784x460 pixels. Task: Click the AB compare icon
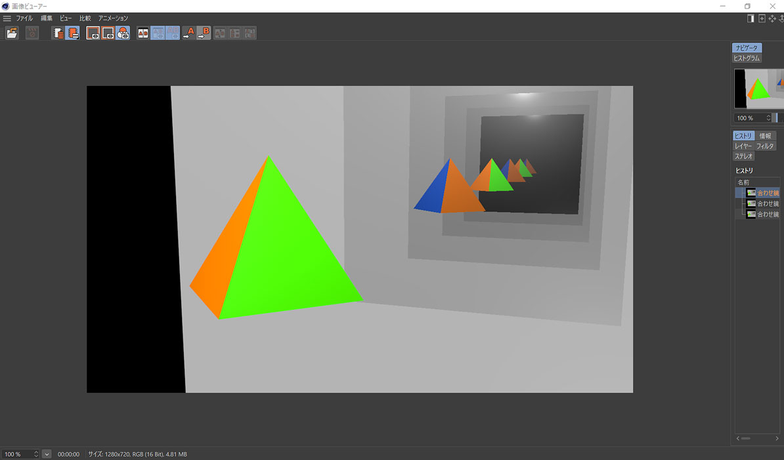[143, 33]
